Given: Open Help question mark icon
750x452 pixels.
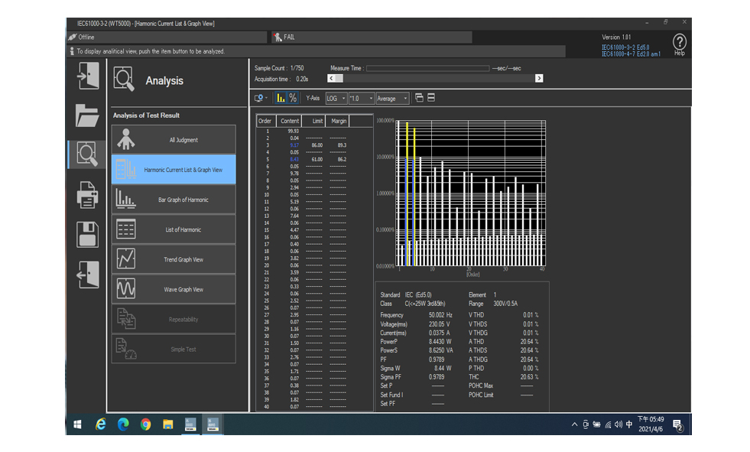Looking at the screenshot, I should [x=679, y=42].
